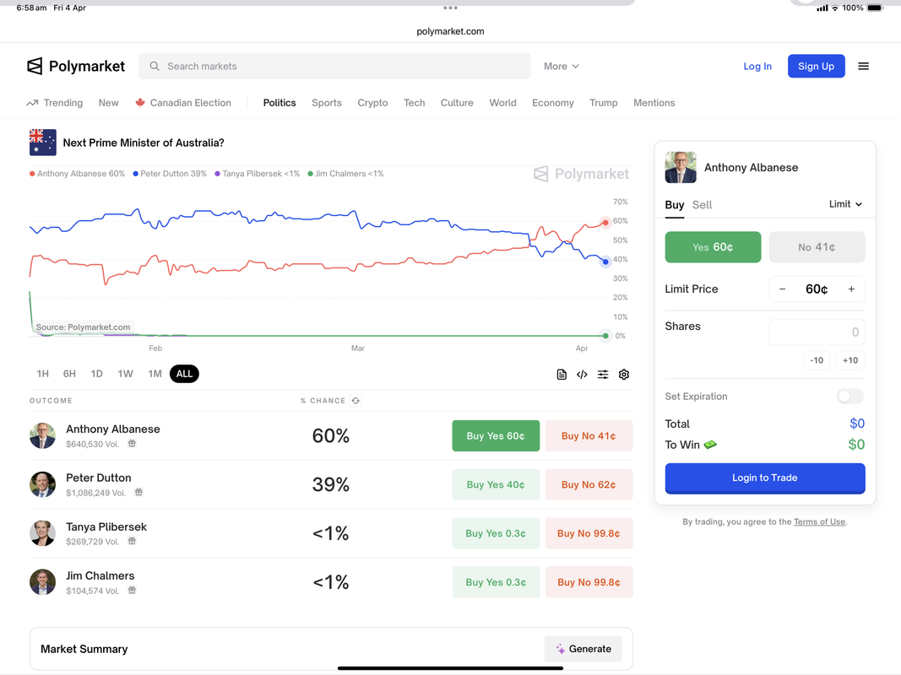Open the Crypto category
Image resolution: width=901 pixels, height=675 pixels.
pos(372,103)
